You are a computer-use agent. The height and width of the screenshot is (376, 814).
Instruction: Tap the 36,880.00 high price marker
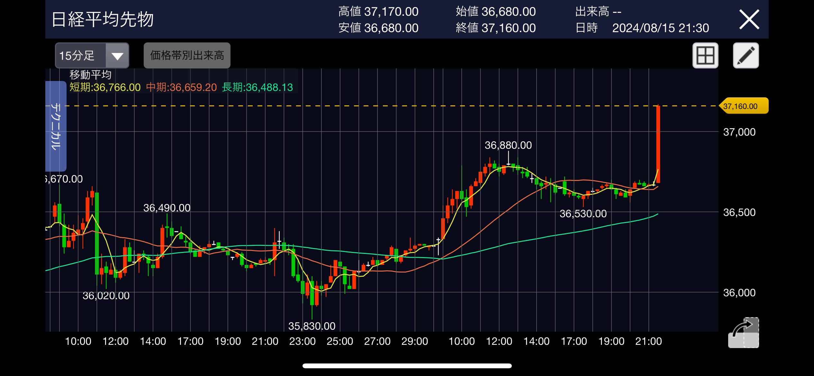click(508, 145)
